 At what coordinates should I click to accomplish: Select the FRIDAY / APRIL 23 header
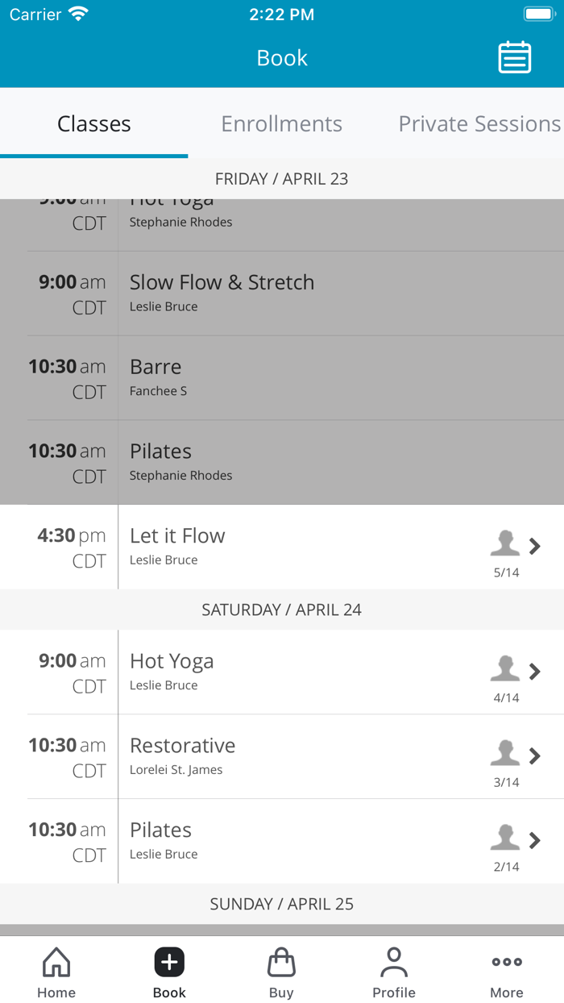point(281,178)
